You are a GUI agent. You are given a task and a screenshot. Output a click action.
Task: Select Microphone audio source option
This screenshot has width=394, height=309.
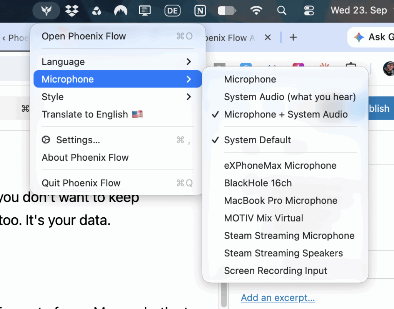click(285, 79)
